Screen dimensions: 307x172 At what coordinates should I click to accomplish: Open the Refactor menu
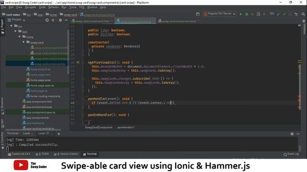pyautogui.click(x=53, y=7)
